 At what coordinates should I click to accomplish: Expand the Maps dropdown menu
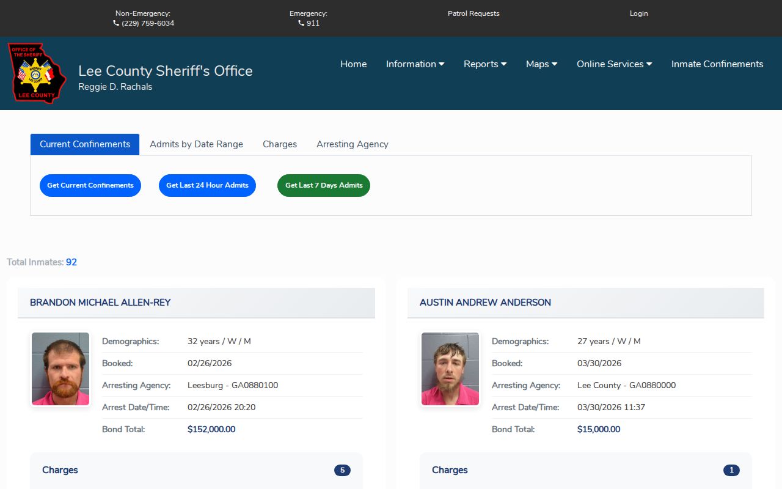[542, 64]
